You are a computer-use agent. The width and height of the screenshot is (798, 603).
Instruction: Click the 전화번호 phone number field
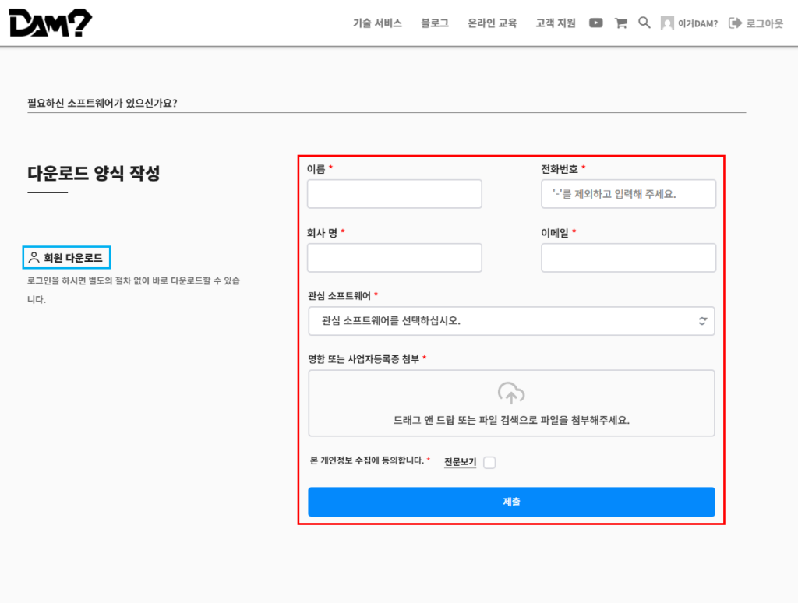pyautogui.click(x=628, y=193)
